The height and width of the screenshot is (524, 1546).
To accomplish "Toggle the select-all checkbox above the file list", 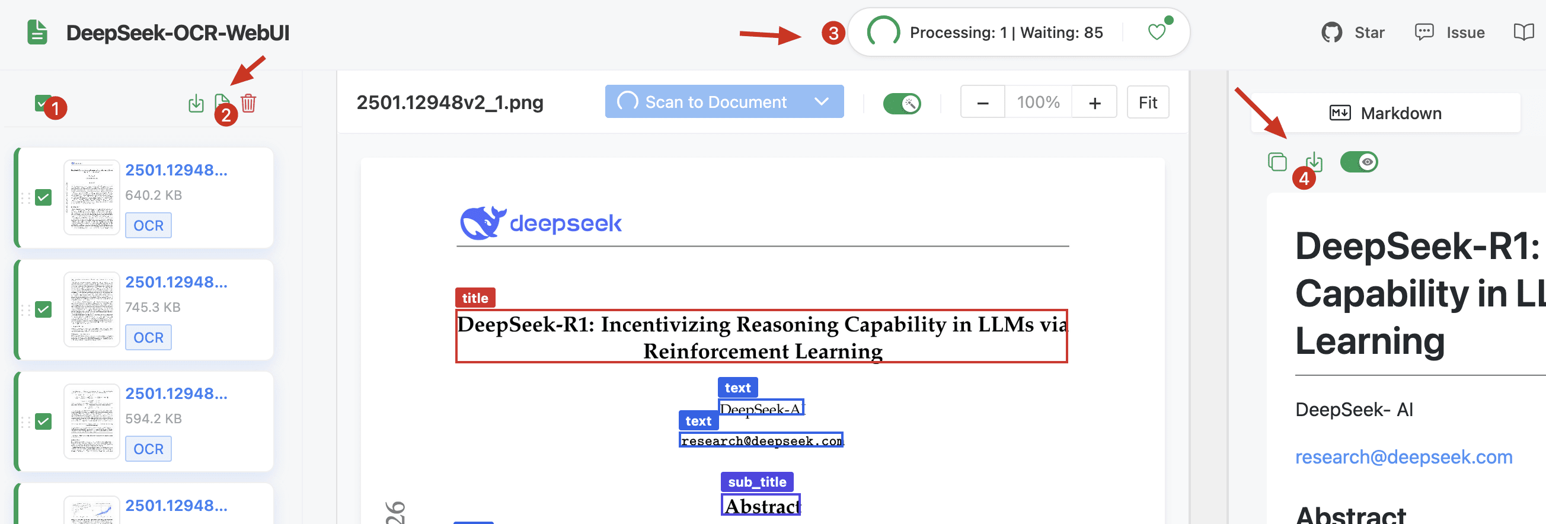I will (x=43, y=103).
